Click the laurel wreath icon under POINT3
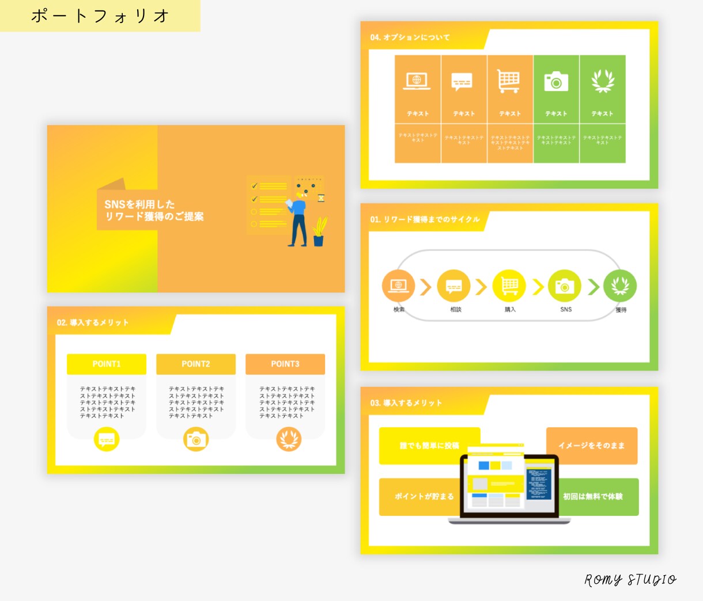The width and height of the screenshot is (703, 601). [289, 439]
